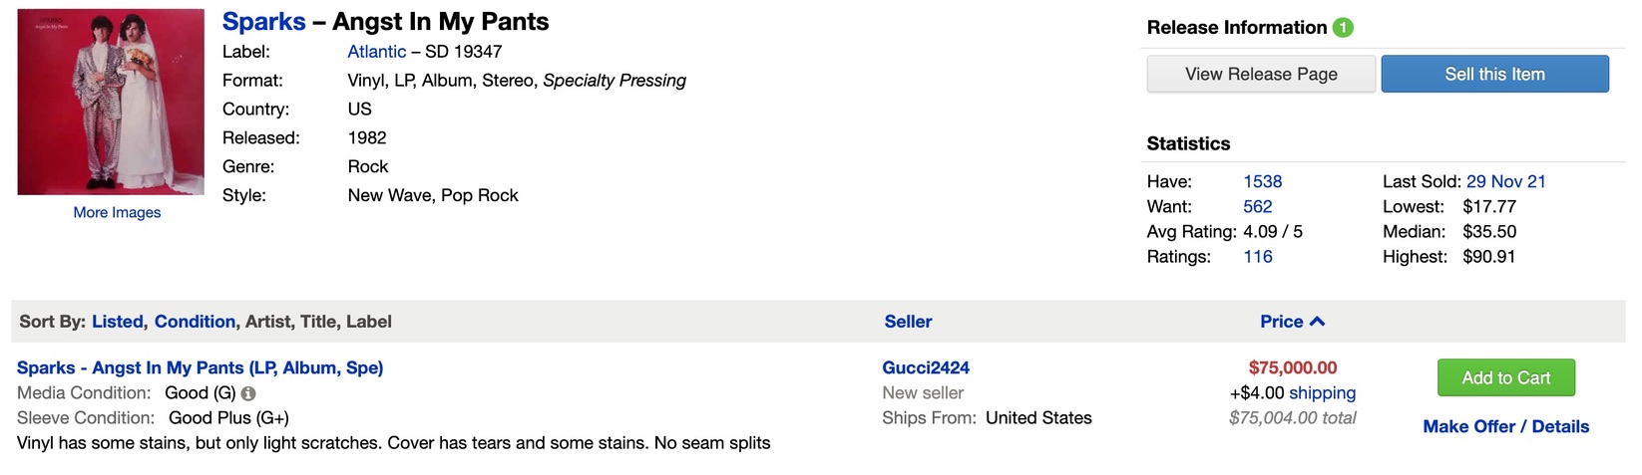Sort listings by Listed
This screenshot has width=1642, height=475.
[118, 322]
